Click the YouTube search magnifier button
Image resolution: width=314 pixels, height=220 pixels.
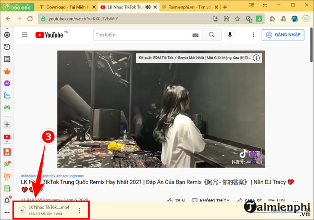212,35
